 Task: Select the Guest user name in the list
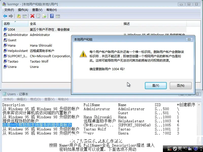click(x=12, y=40)
